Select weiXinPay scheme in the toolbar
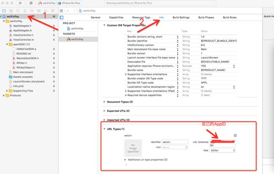 47,3
